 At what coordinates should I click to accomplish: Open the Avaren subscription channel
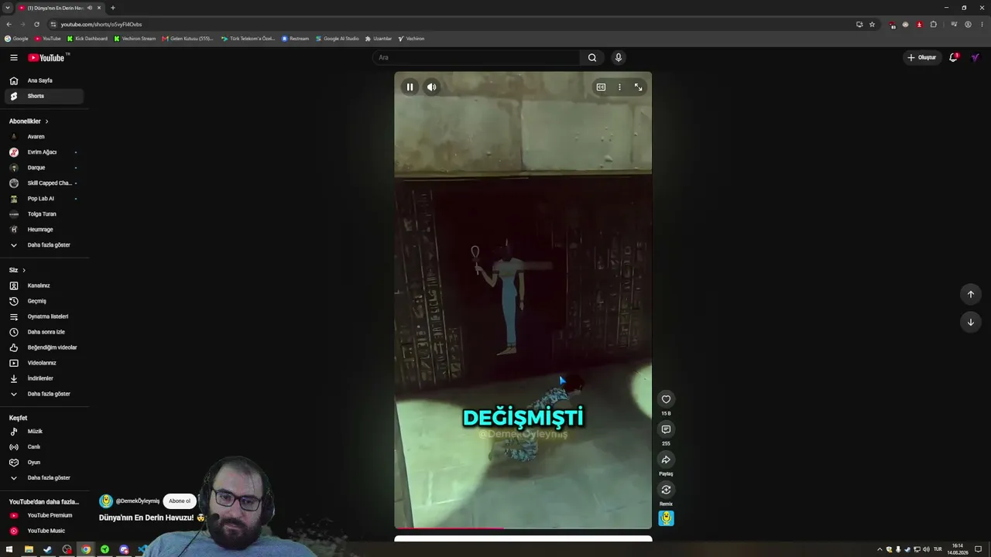point(44,137)
